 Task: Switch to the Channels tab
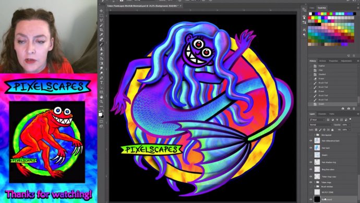click(322, 114)
